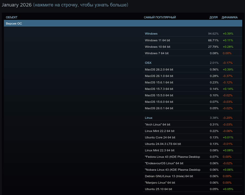Click the MacOS 15.6.1 change value -0.12%
The image size is (245, 195).
228,82
